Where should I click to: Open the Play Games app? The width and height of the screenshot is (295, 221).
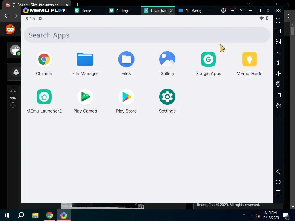coord(85,97)
